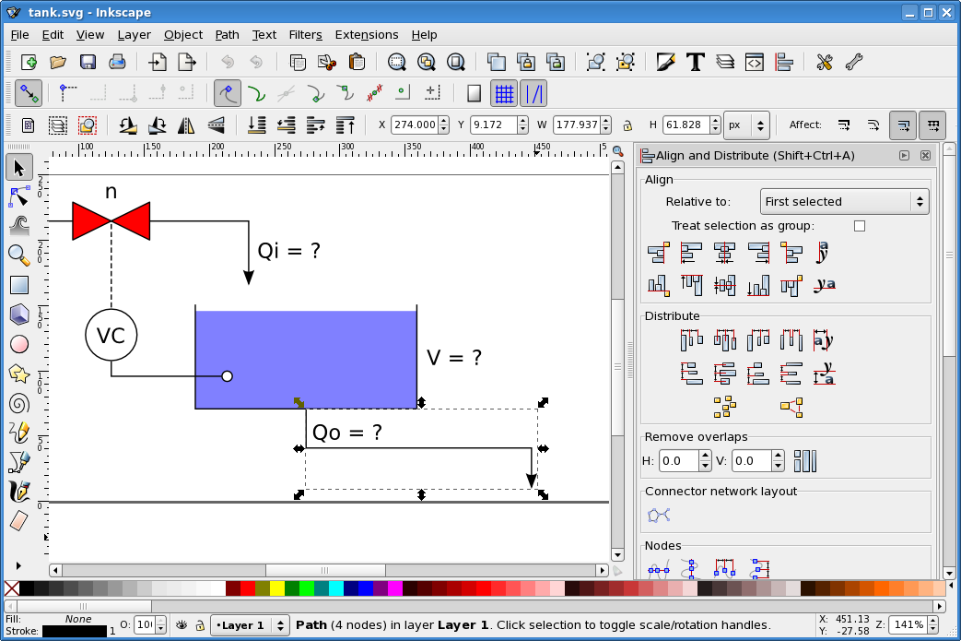Select the Bezier pen tool
This screenshot has height=641, width=961.
coord(19,462)
